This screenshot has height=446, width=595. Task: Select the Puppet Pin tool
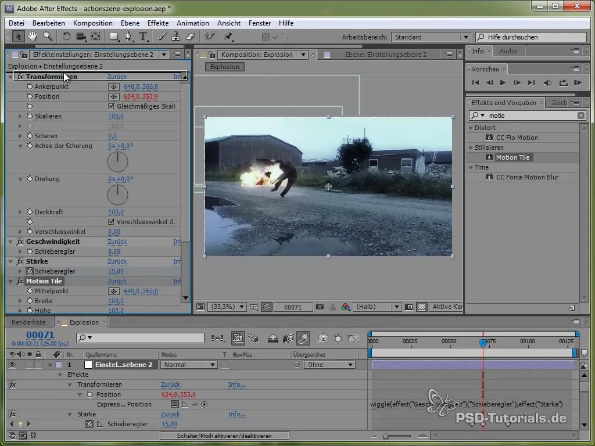(x=228, y=37)
